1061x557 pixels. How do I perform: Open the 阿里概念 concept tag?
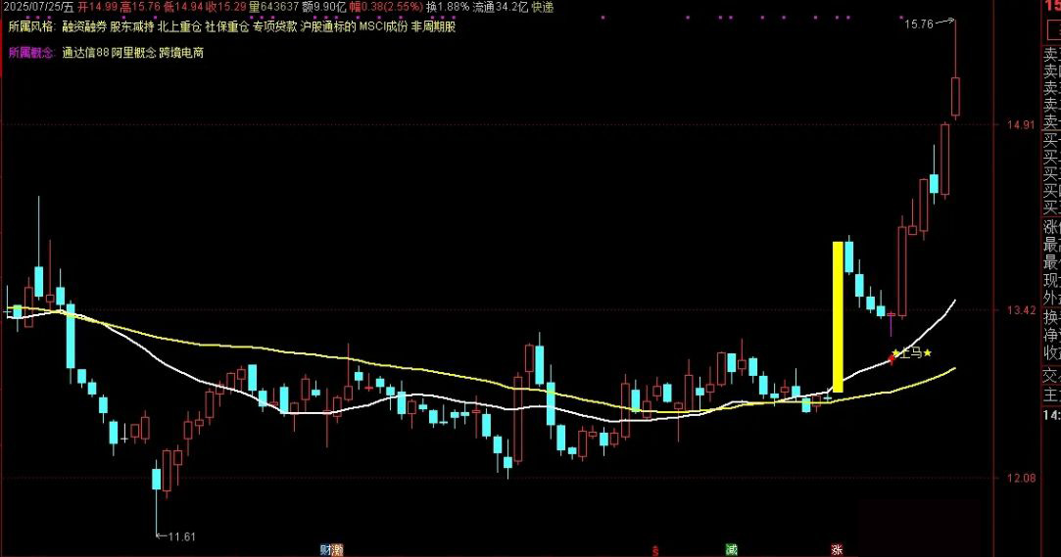pos(134,53)
